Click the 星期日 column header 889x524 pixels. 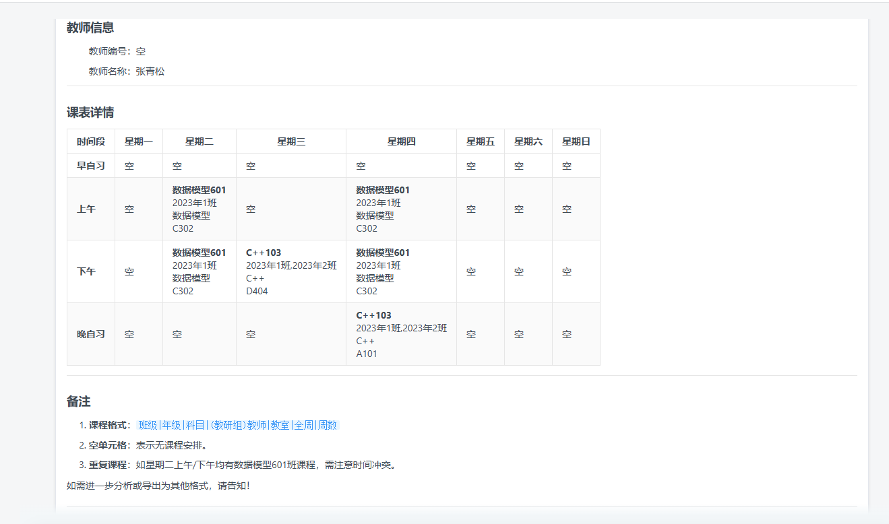(x=576, y=141)
